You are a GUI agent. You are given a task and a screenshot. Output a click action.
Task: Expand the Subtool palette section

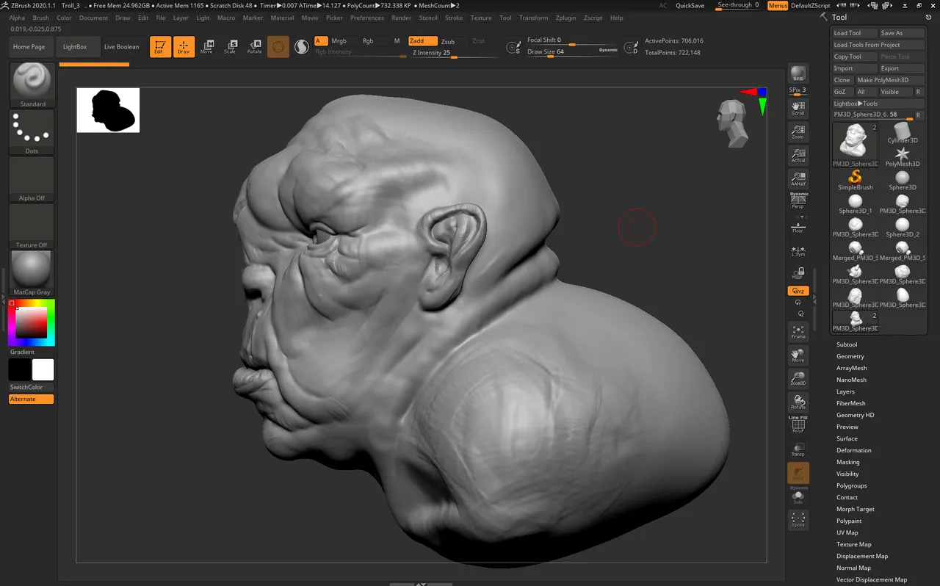(x=847, y=344)
